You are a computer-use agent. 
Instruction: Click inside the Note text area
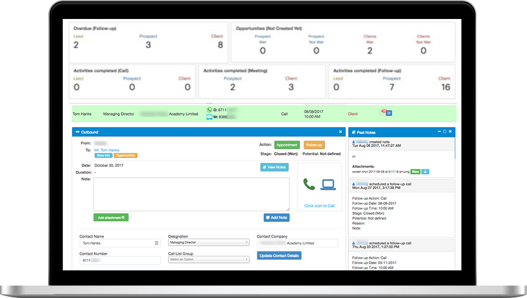pos(175,194)
